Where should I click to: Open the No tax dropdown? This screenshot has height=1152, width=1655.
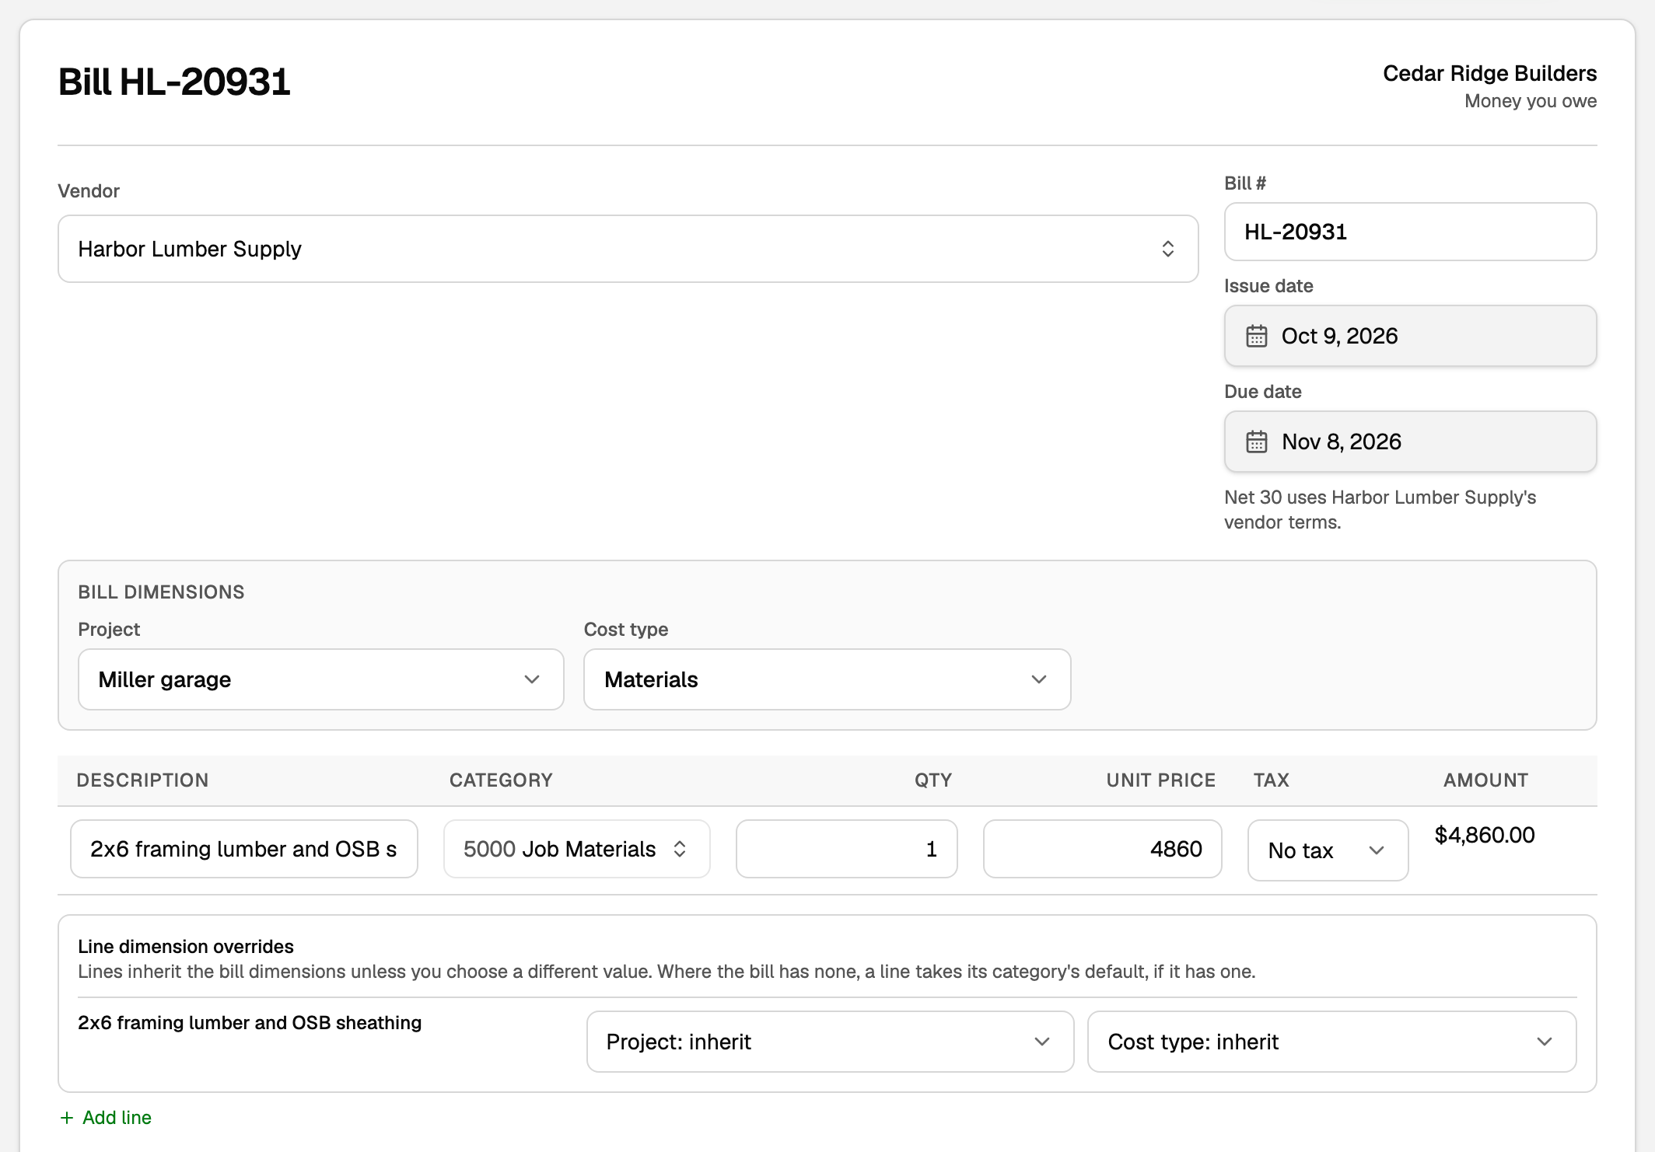click(1328, 850)
